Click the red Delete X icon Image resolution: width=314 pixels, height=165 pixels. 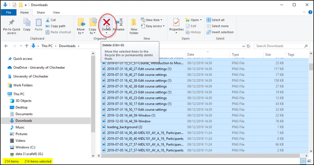click(x=107, y=22)
